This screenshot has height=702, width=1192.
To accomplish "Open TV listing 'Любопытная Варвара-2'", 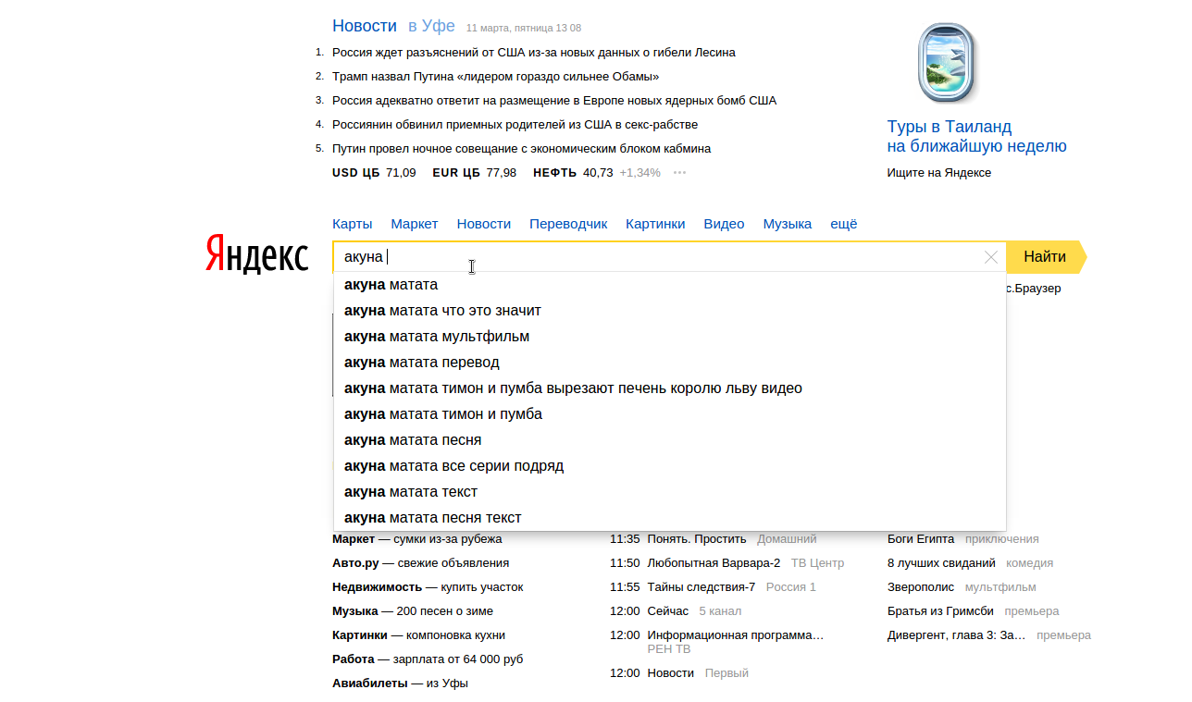I will [x=714, y=563].
